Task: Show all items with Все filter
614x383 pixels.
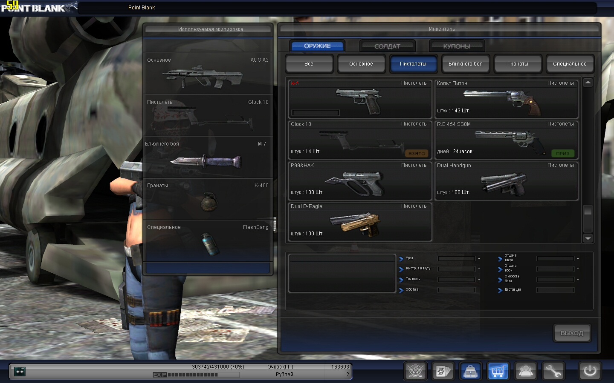Action: [x=309, y=64]
